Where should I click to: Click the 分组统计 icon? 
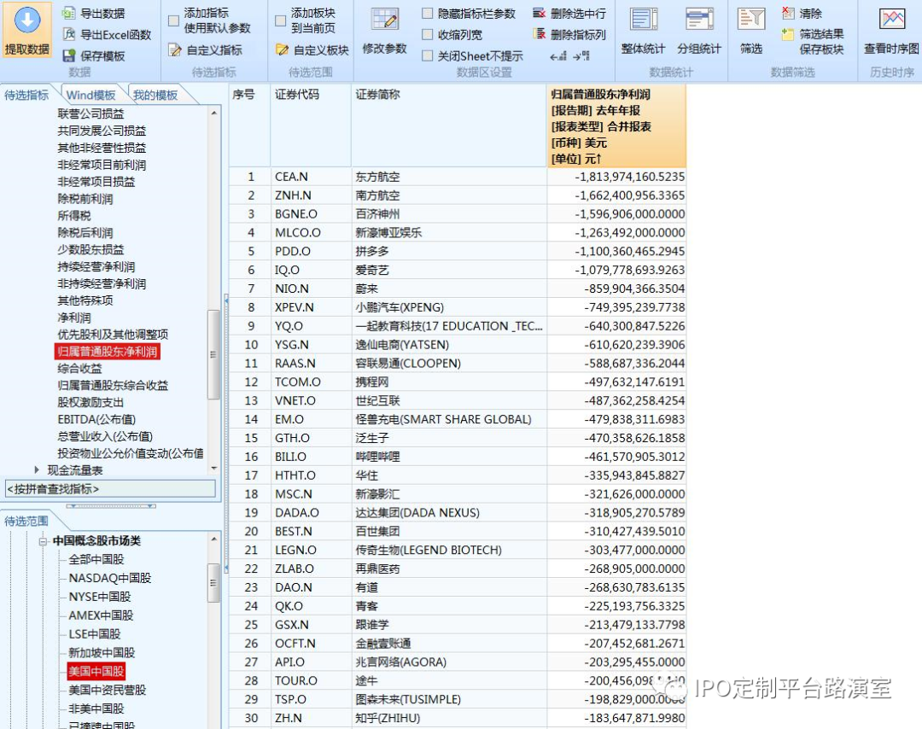(699, 20)
